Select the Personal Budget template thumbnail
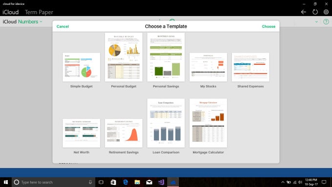 point(124,57)
